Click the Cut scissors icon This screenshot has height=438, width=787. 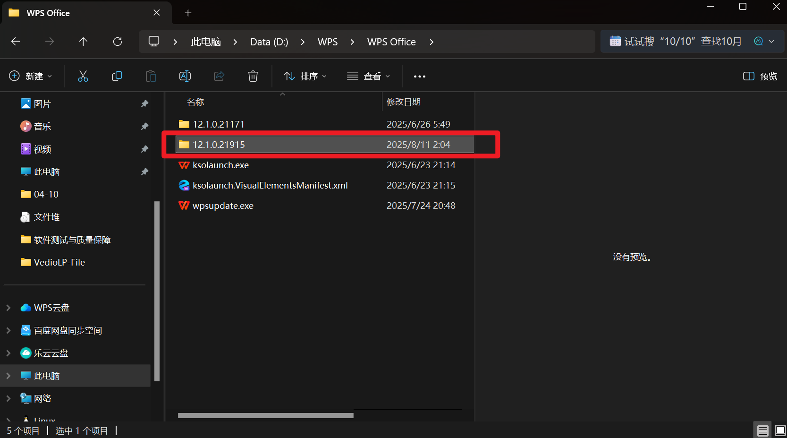(83, 76)
